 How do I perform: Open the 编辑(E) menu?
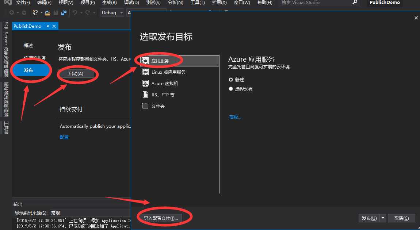click(44, 3)
